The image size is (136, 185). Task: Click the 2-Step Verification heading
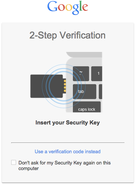coord(67,36)
